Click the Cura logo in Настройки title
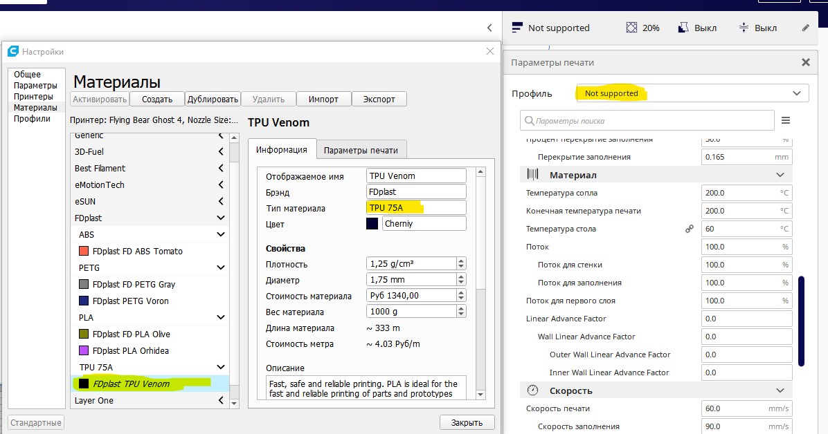The height and width of the screenshot is (434, 828). click(12, 51)
